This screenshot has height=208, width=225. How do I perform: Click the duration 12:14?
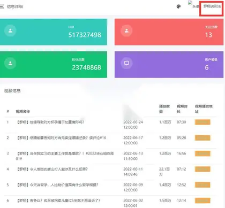click(181, 201)
